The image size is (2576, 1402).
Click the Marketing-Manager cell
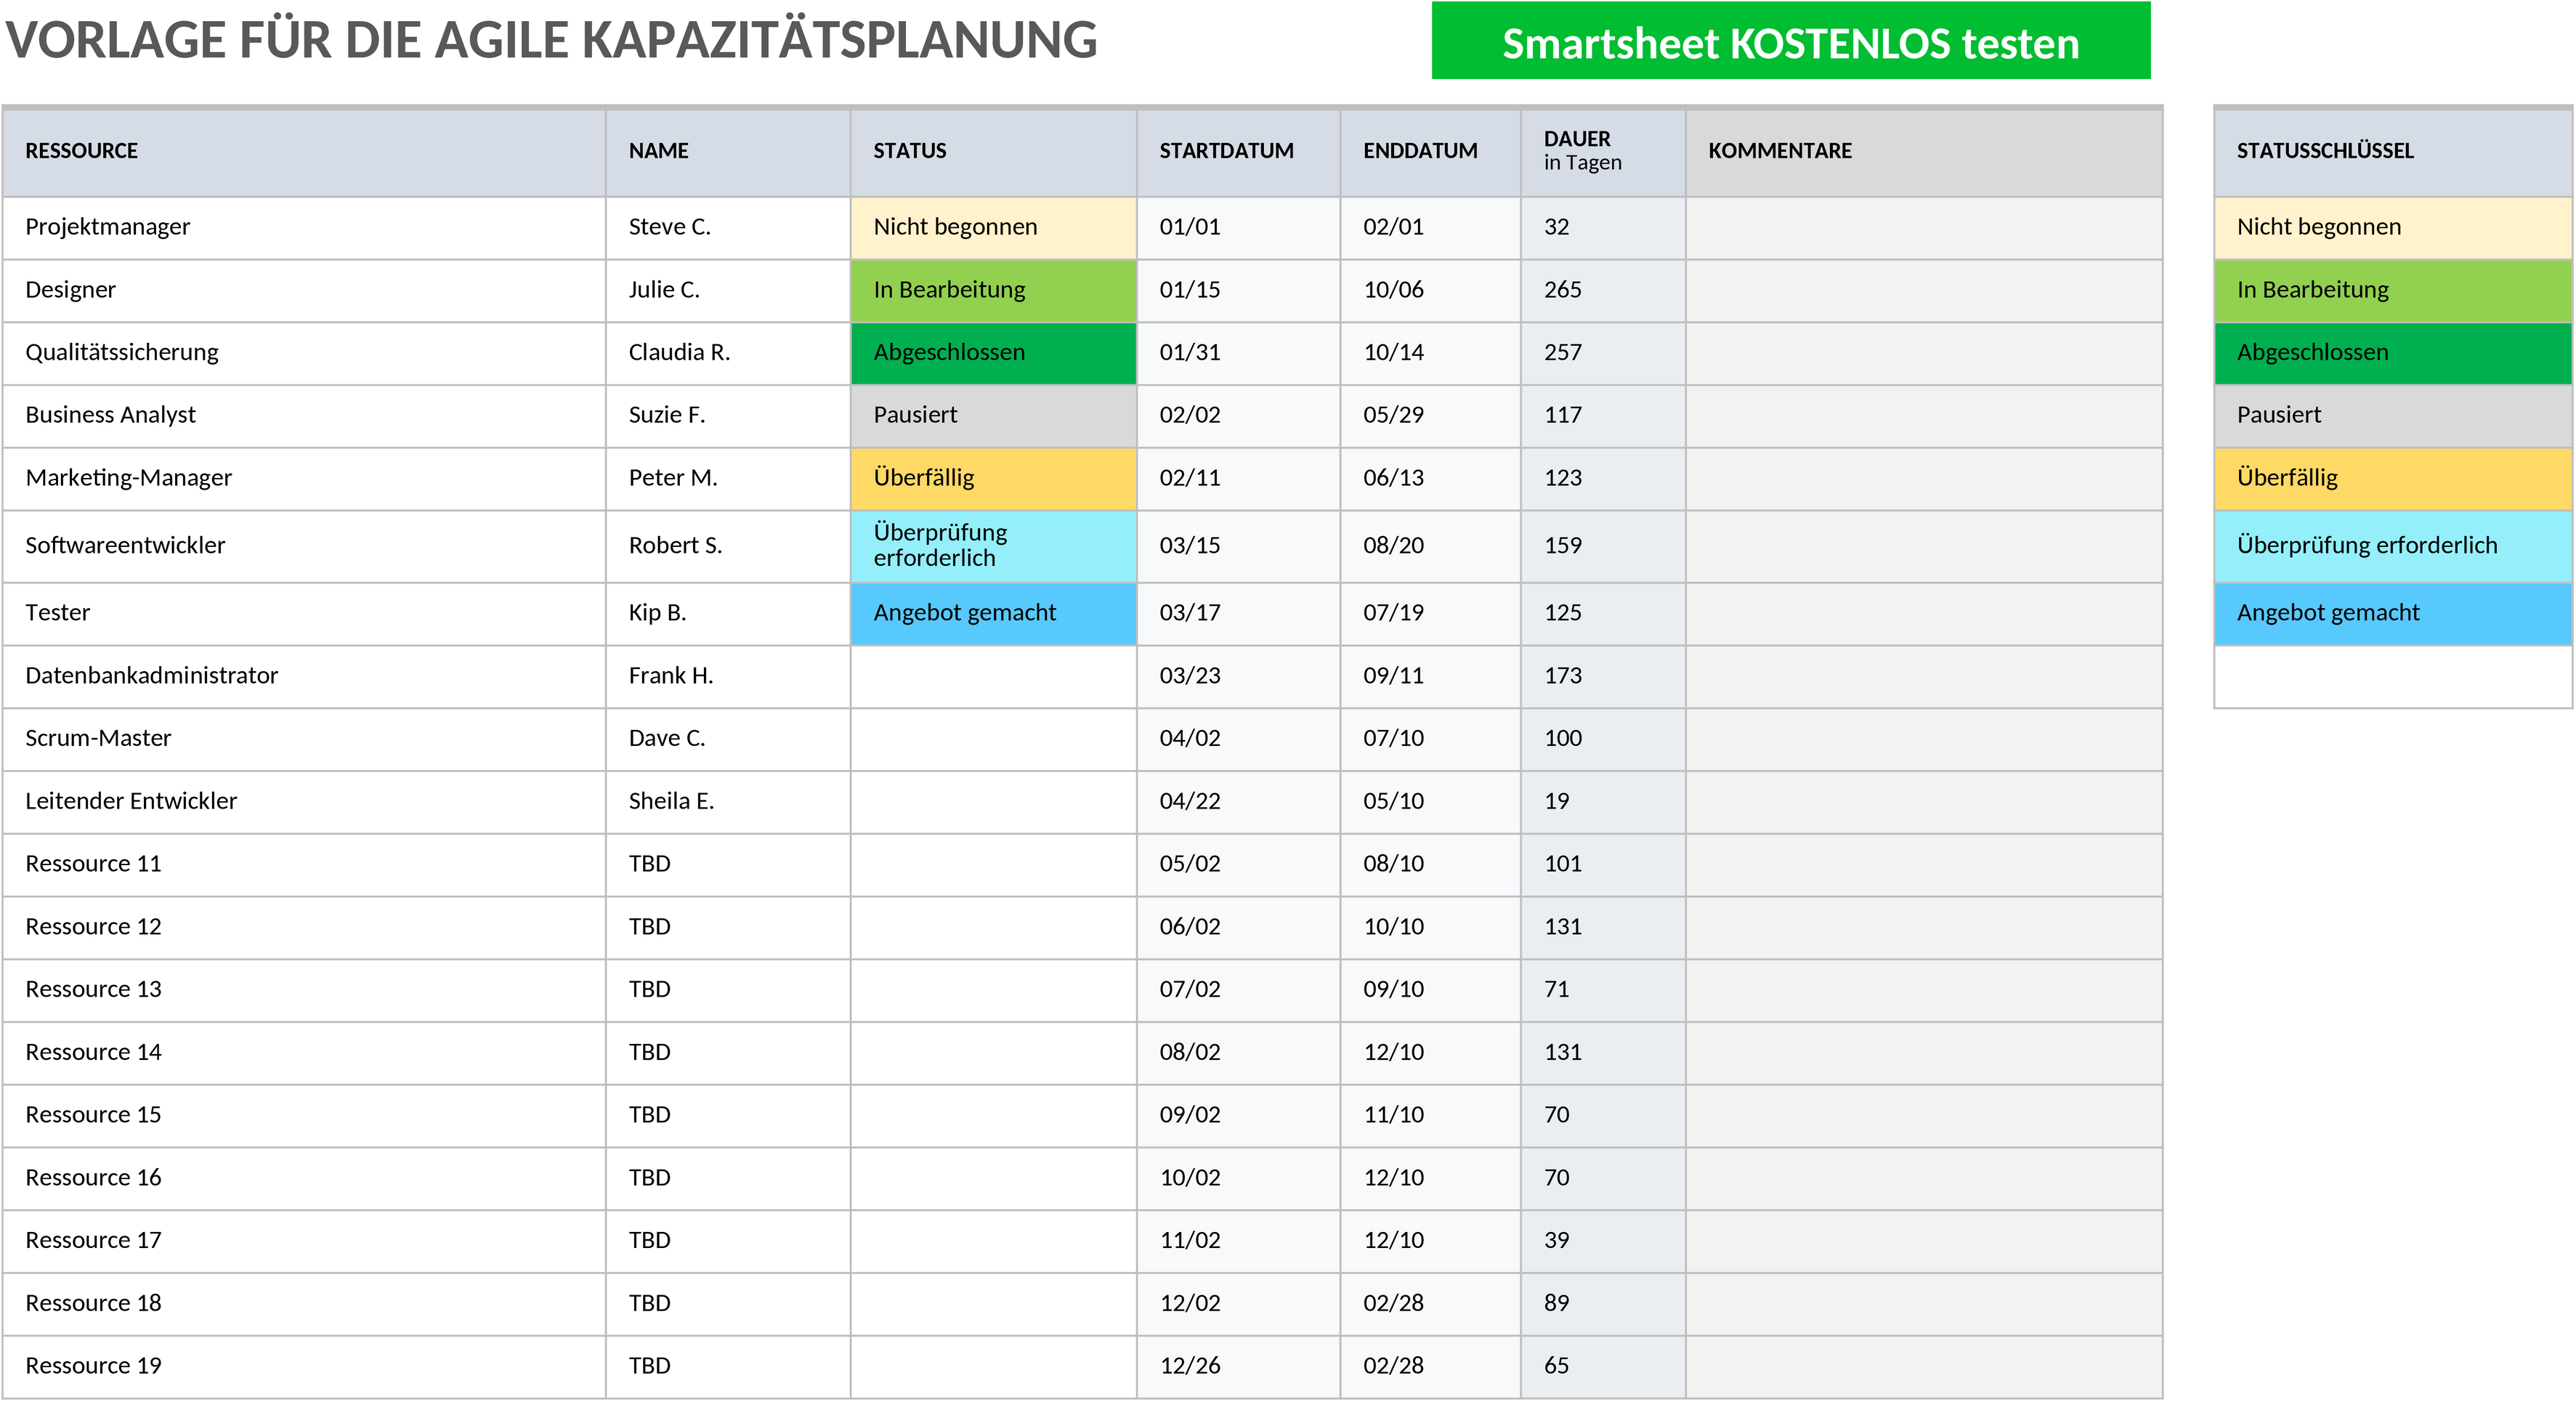click(304, 479)
